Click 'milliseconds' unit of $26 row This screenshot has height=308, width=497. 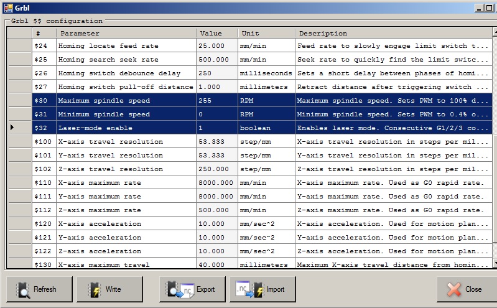(x=267, y=73)
